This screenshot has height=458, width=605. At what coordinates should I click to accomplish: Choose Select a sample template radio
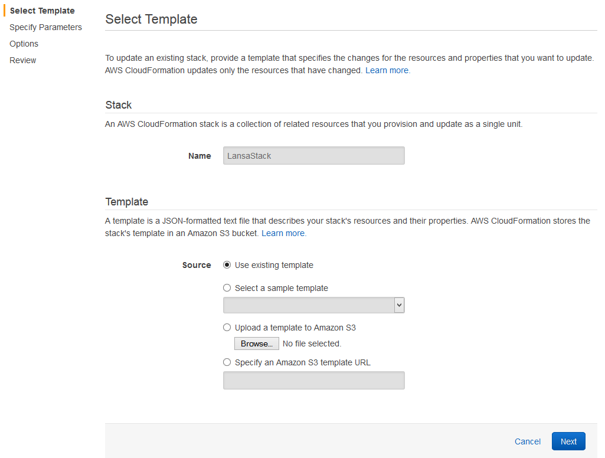[x=227, y=288]
